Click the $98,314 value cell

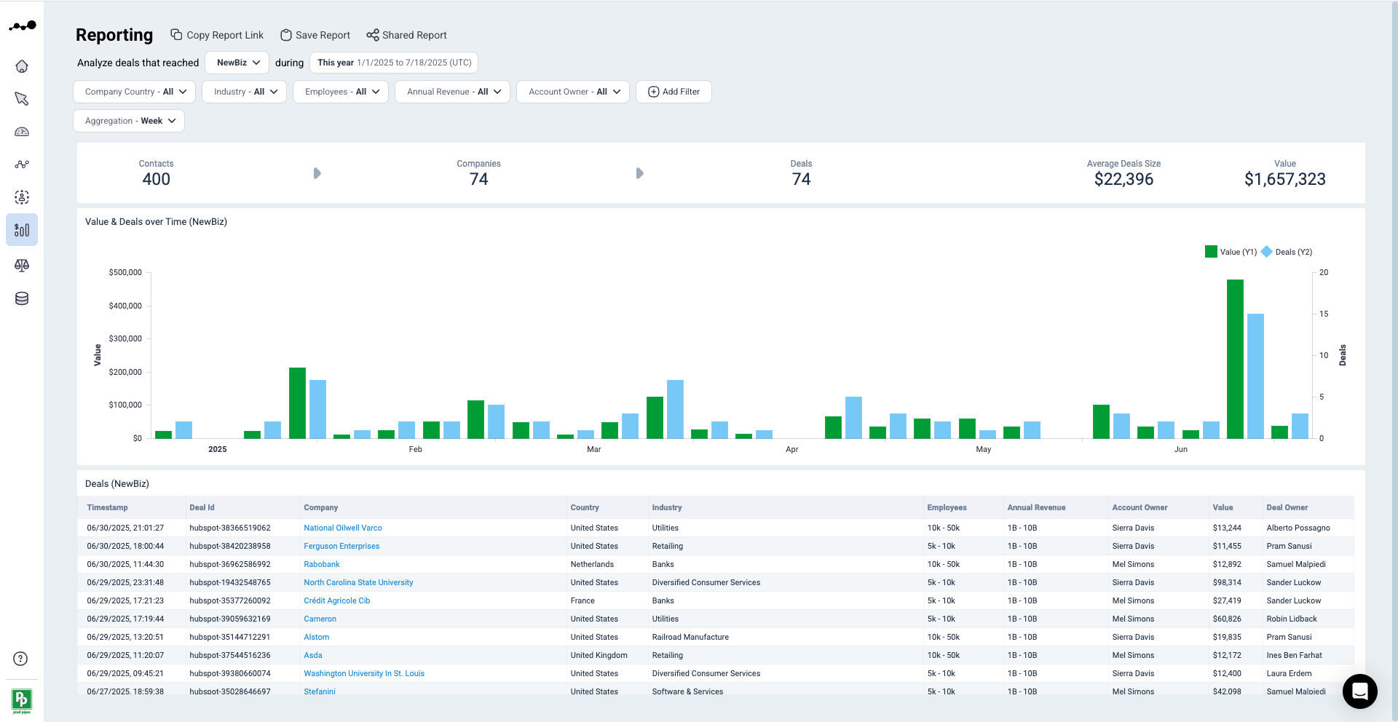tap(1227, 582)
